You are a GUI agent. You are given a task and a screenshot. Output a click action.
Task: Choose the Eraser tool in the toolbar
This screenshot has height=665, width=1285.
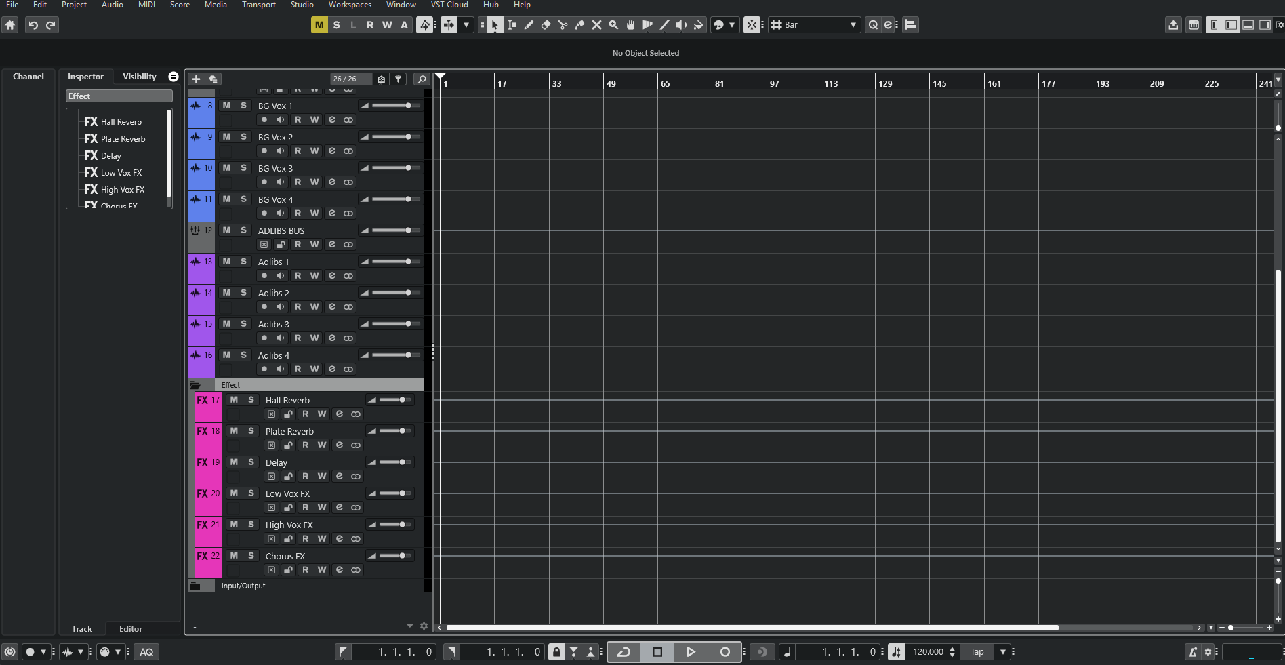click(x=546, y=25)
